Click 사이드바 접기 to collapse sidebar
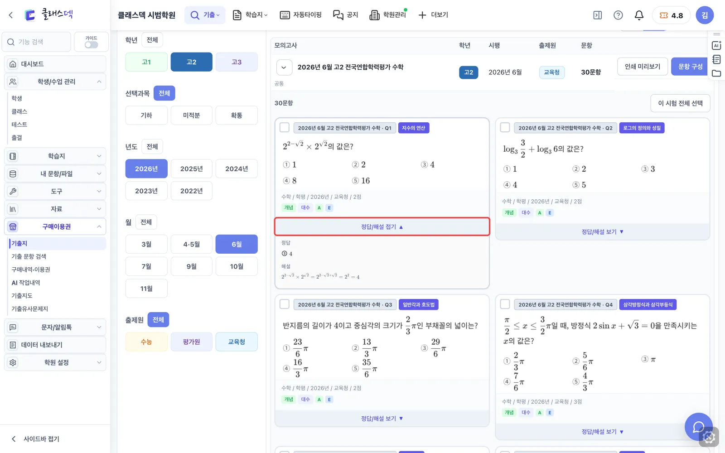 (x=35, y=439)
